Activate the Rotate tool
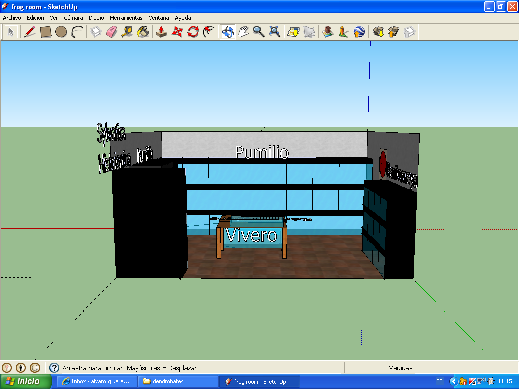519x389 pixels. pyautogui.click(x=193, y=32)
